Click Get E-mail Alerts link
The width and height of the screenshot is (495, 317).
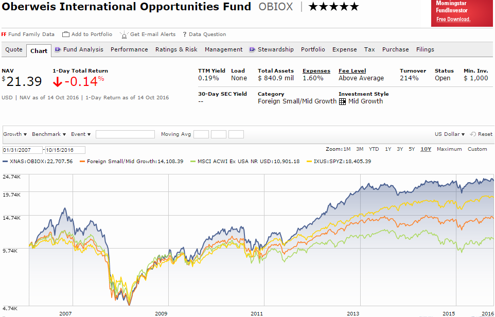tap(153, 34)
